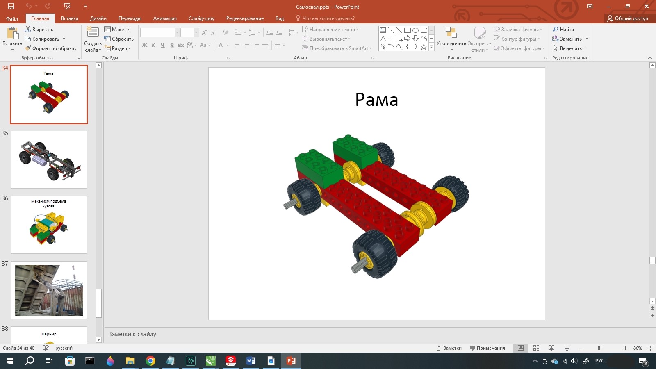
Task: Expand the shapes gallery more arrow
Action: [x=431, y=48]
